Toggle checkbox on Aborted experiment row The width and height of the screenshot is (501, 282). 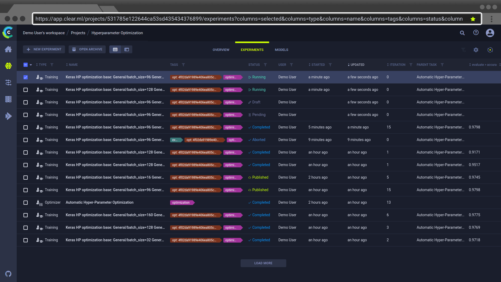pyautogui.click(x=26, y=139)
